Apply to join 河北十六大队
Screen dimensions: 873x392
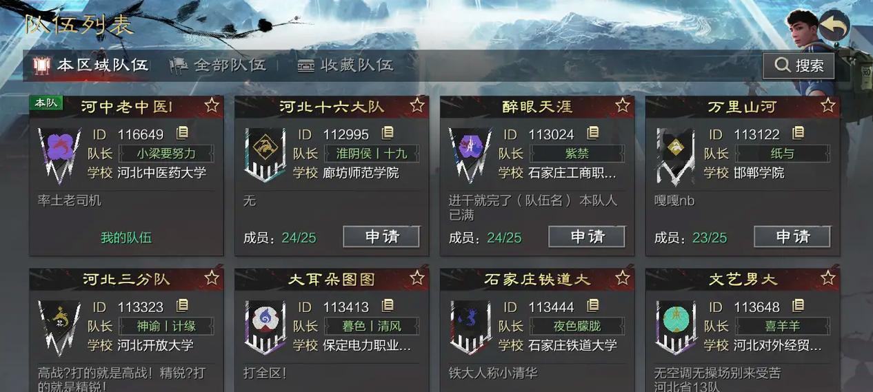click(381, 237)
